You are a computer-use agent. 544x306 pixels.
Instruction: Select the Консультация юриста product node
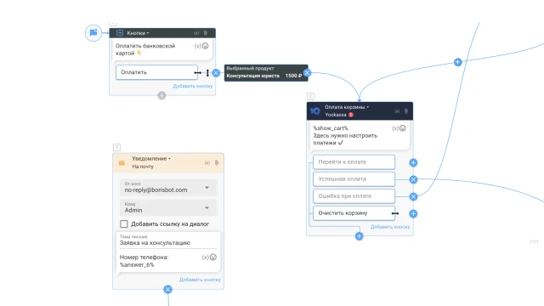pos(266,72)
